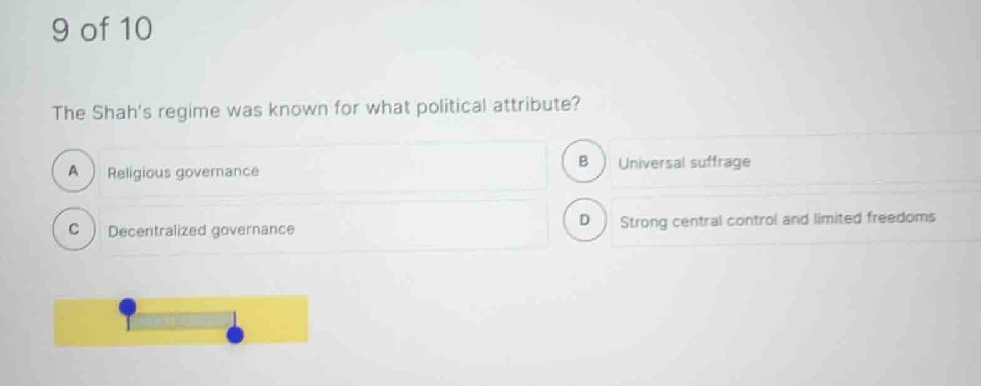The width and height of the screenshot is (981, 386).
Task: Click the circled letter A
Action: [73, 170]
